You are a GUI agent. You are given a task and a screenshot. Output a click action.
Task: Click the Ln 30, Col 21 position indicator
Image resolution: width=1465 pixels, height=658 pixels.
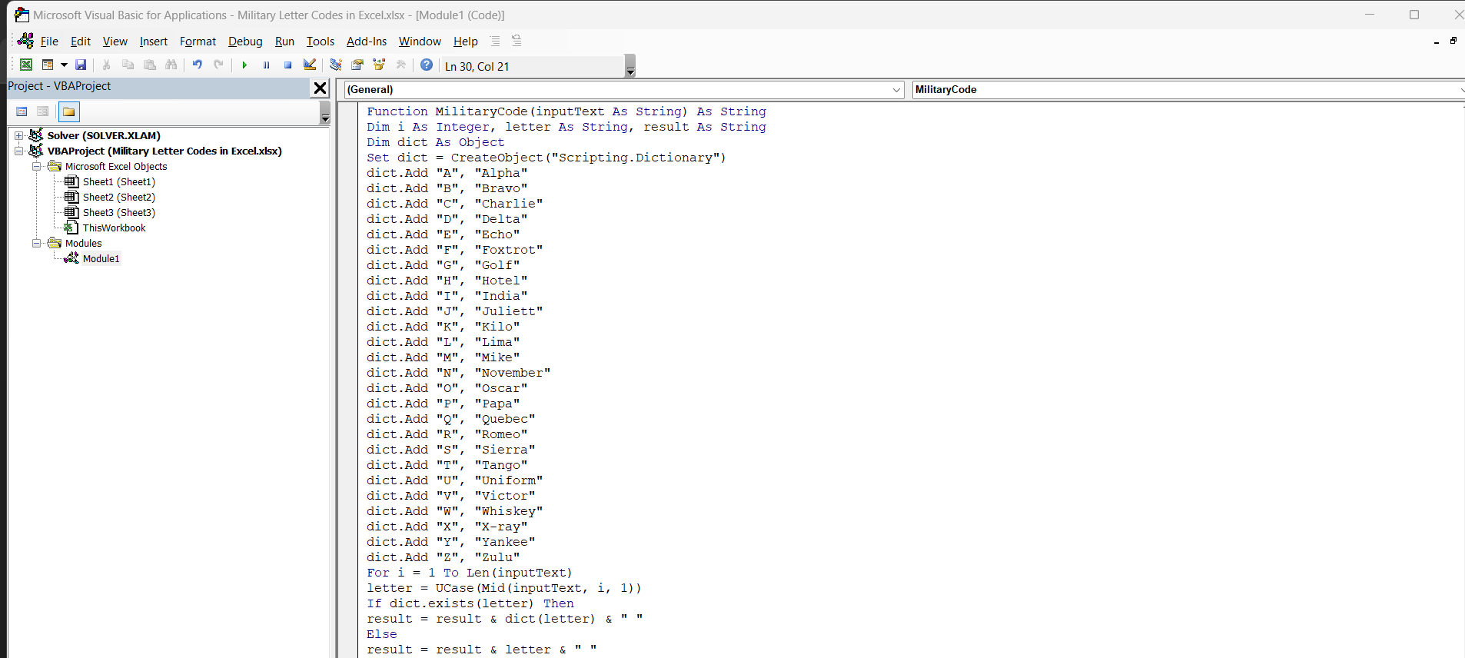pyautogui.click(x=477, y=67)
